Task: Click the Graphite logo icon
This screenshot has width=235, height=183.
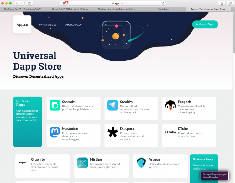Action: pyautogui.click(x=23, y=163)
